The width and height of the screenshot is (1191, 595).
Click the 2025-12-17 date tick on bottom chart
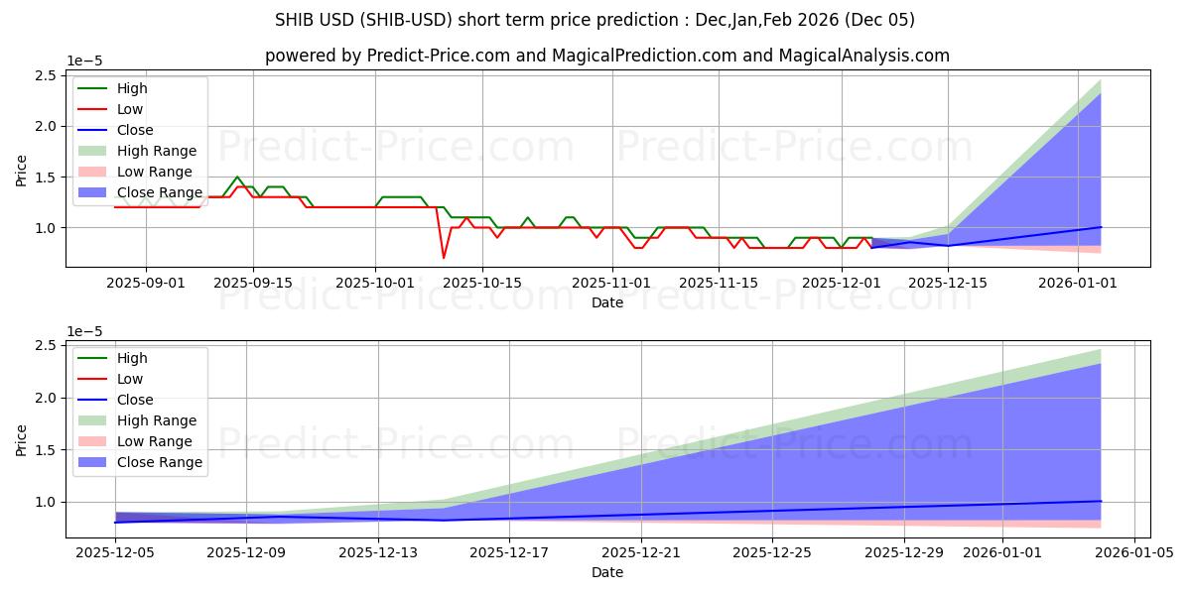(509, 552)
